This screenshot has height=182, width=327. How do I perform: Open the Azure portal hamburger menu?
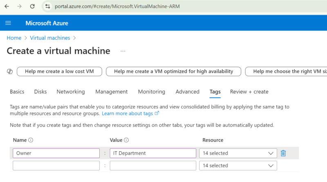pos(8,23)
